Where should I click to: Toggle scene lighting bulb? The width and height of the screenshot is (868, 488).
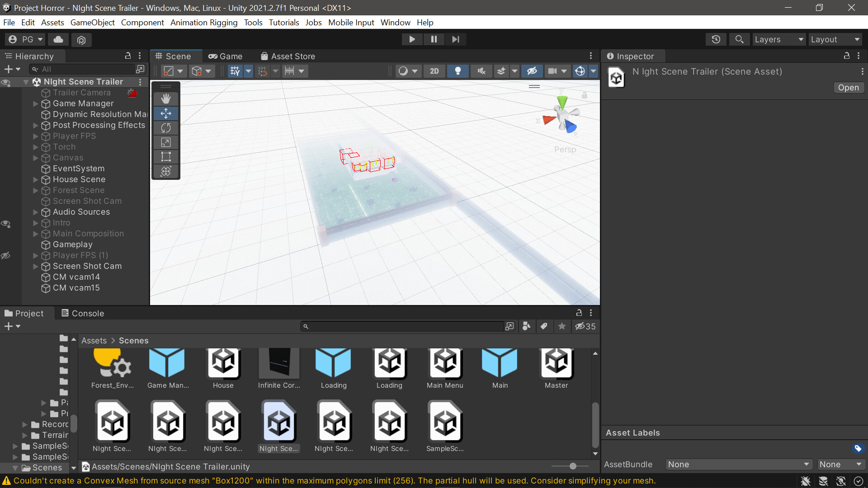(x=458, y=71)
